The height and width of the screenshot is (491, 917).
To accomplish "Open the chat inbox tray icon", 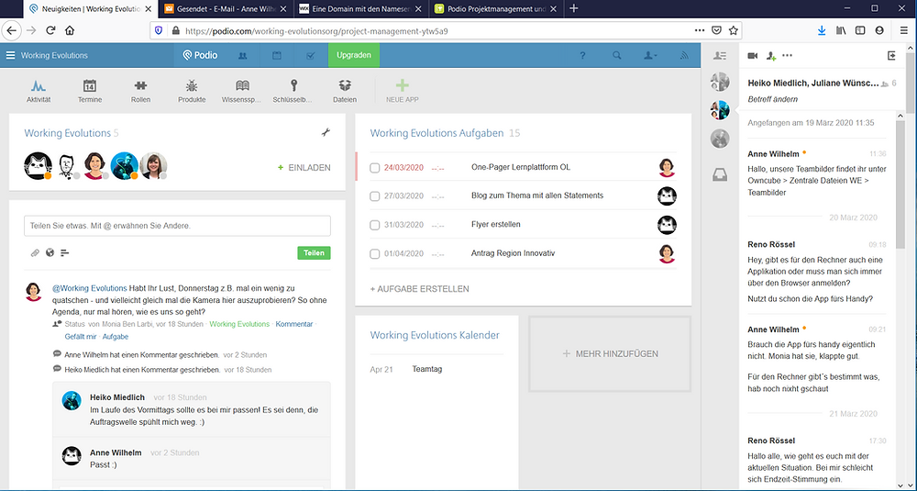I will tap(720, 174).
